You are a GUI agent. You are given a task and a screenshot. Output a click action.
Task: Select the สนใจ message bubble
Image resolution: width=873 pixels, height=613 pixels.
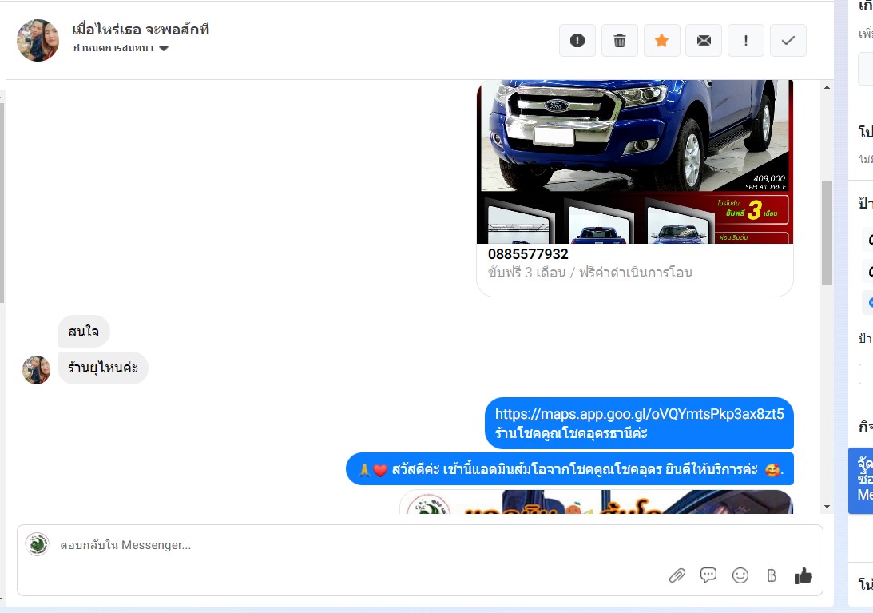click(x=84, y=332)
